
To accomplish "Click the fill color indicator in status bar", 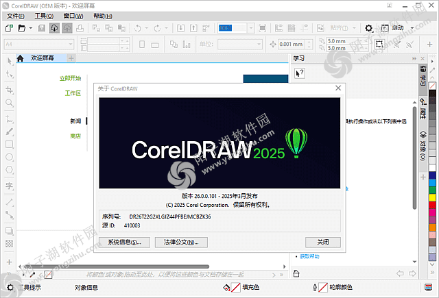I will [x=236, y=287].
